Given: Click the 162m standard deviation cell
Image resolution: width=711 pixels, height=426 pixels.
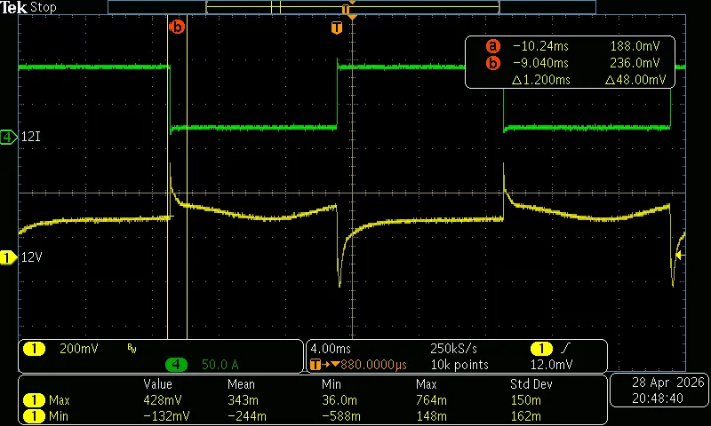Looking at the screenshot, I should coord(525,415).
